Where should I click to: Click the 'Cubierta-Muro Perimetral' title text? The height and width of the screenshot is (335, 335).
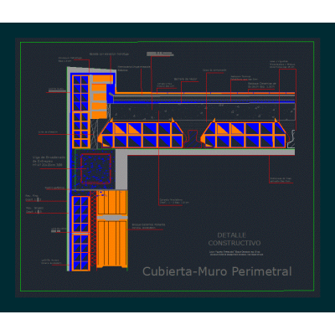pyautogui.click(x=217, y=271)
